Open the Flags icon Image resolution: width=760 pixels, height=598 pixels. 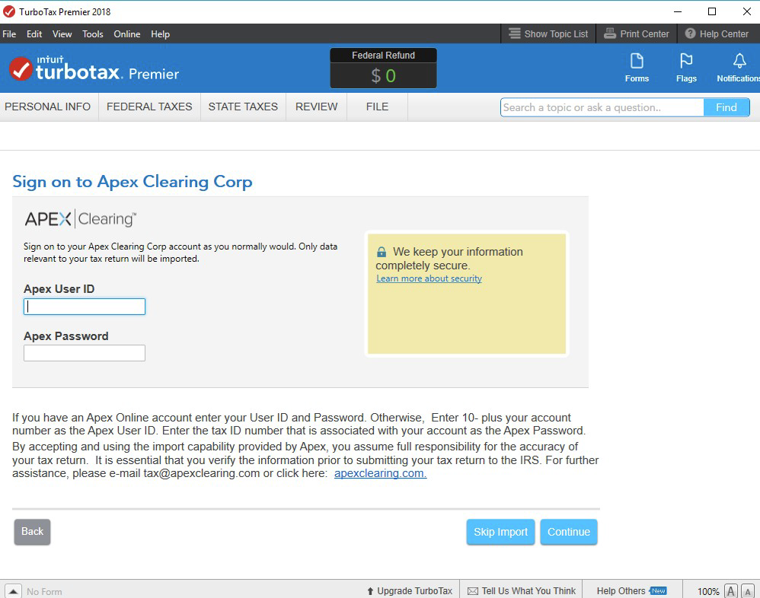pos(686,68)
